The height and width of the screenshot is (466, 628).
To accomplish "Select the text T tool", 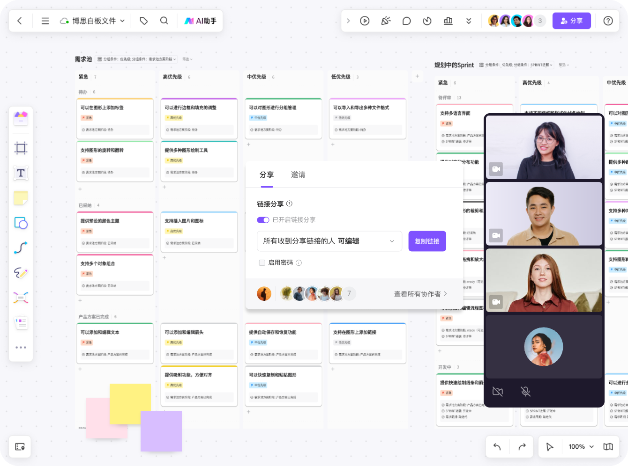I will [x=21, y=173].
